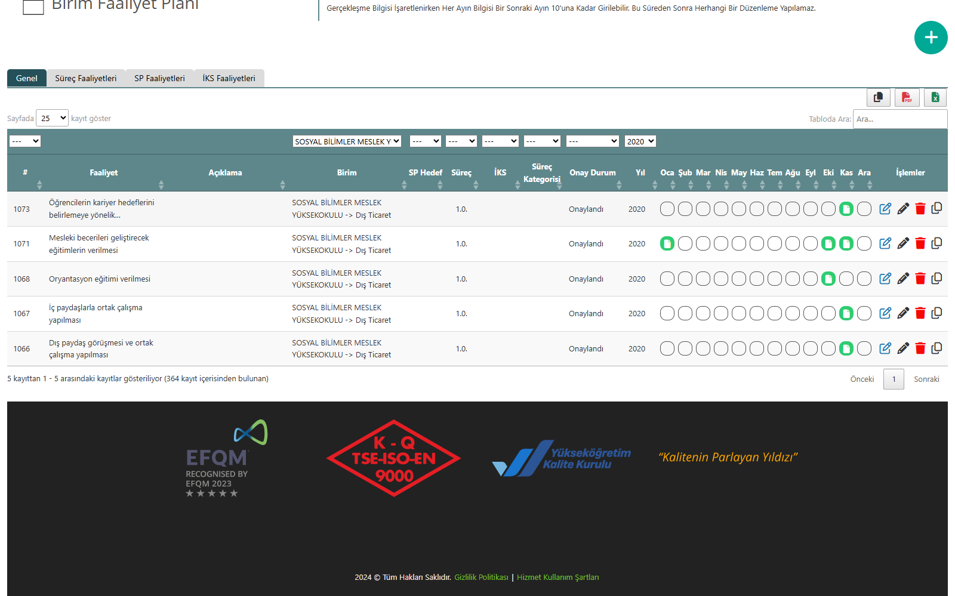Duplicate record 1066 using its copy icon
955x596 pixels.
936,348
